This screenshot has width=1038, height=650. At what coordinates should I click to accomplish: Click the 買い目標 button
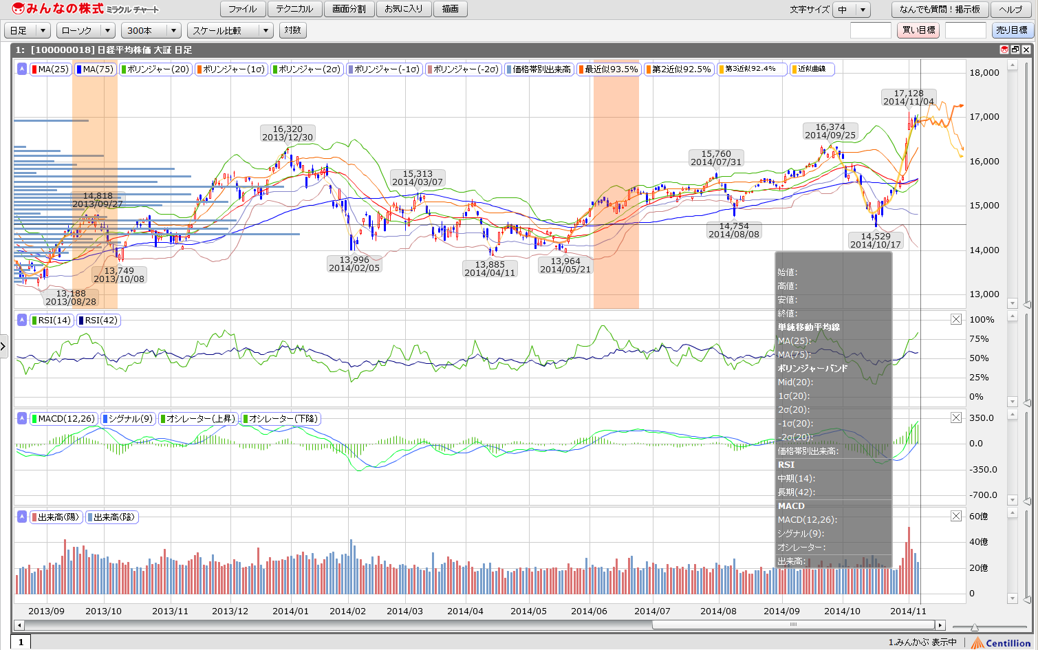click(918, 30)
